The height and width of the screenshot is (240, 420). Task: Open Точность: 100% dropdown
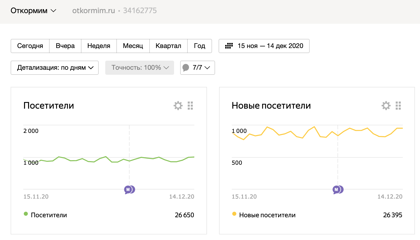pyautogui.click(x=140, y=68)
